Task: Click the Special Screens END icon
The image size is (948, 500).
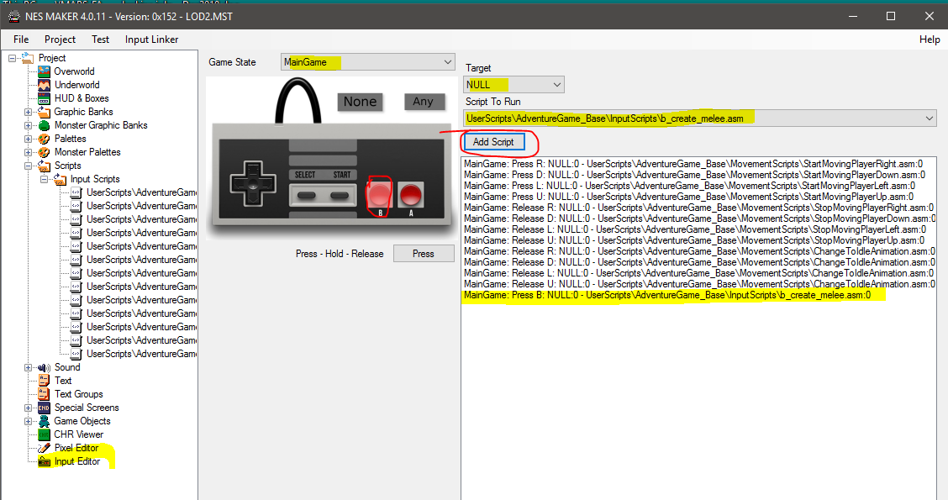Action: point(45,408)
